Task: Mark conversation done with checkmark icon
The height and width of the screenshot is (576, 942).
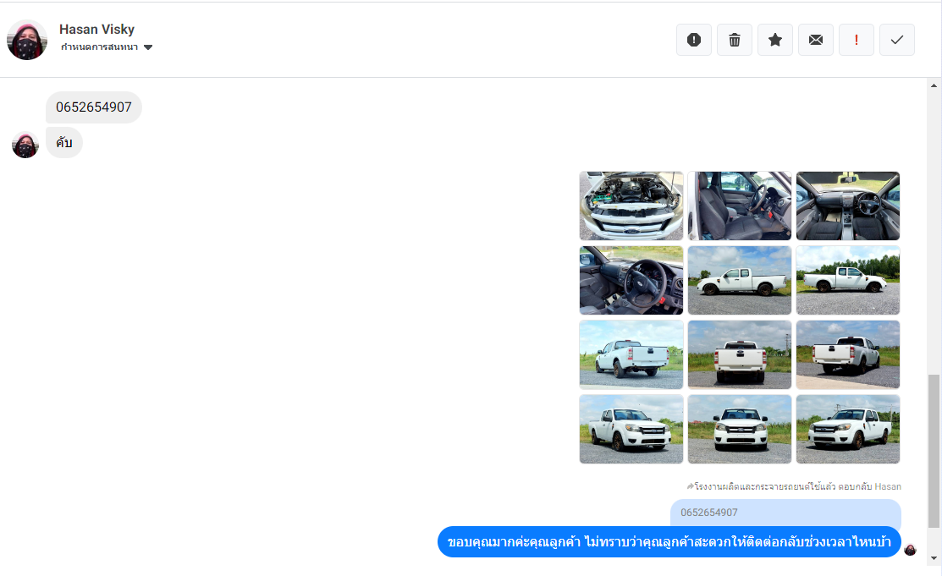Action: click(x=897, y=40)
